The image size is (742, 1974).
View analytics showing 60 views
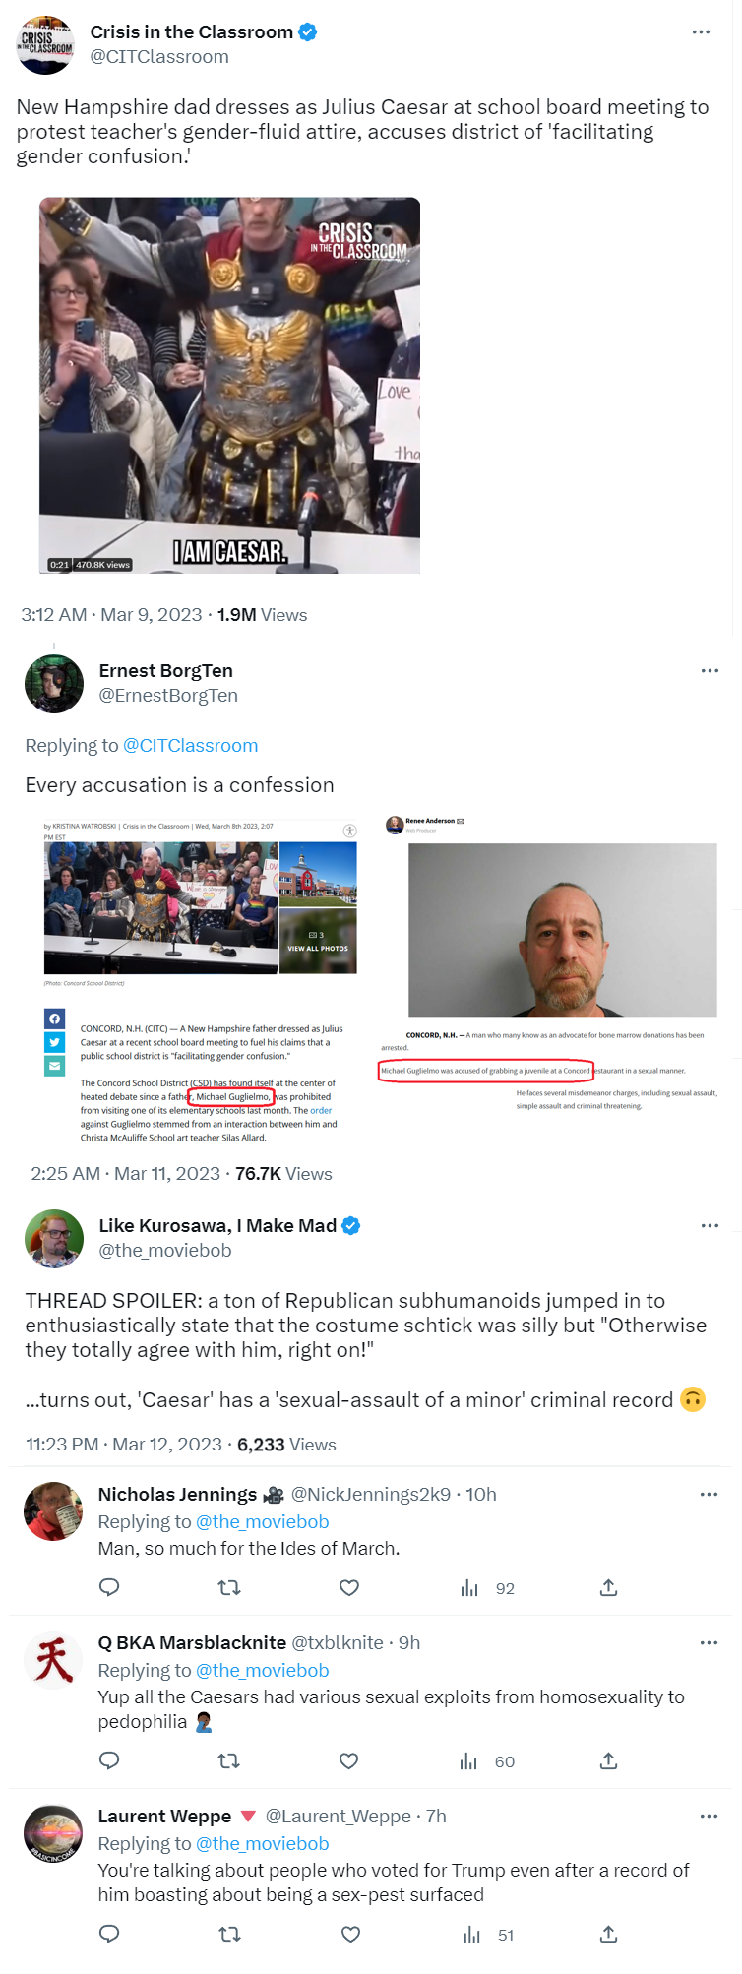pos(487,1760)
